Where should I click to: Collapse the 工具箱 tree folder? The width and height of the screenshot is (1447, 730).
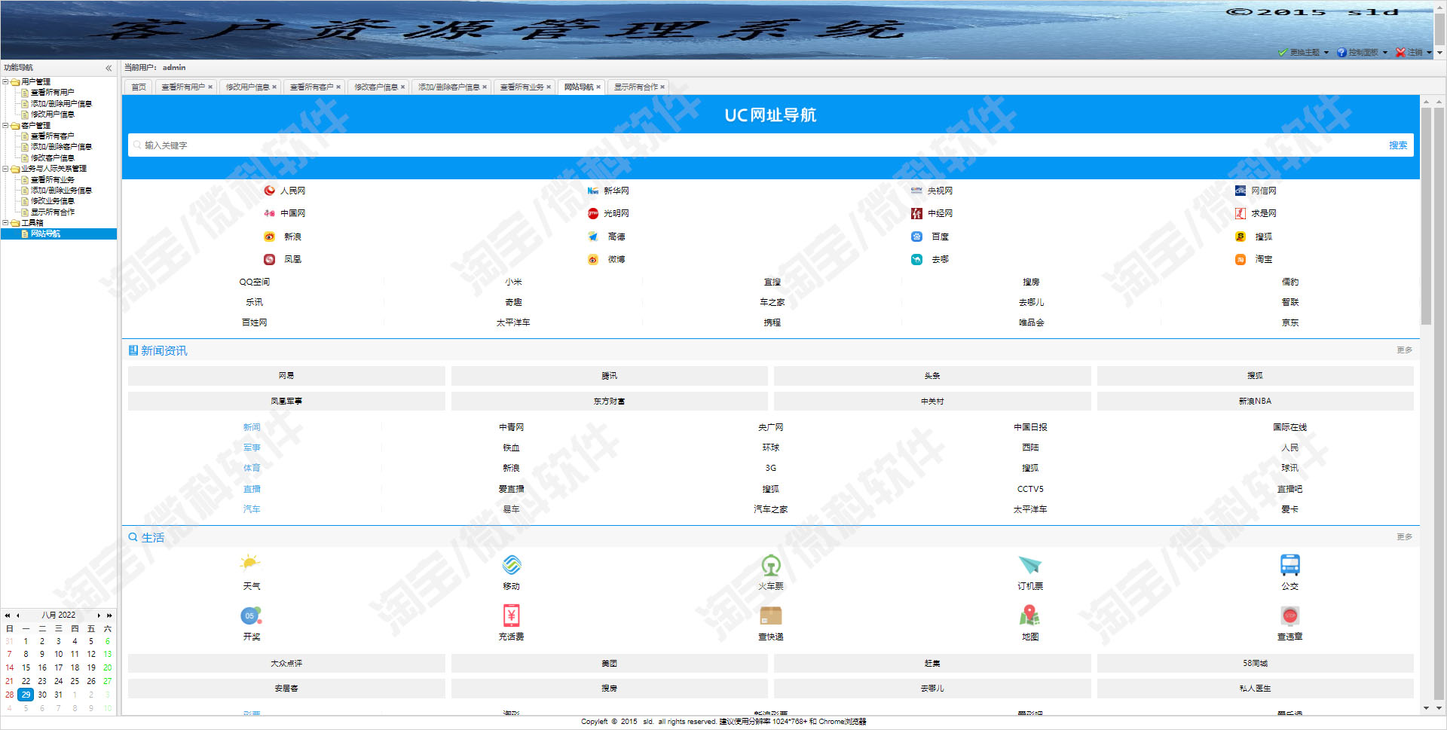click(5, 223)
